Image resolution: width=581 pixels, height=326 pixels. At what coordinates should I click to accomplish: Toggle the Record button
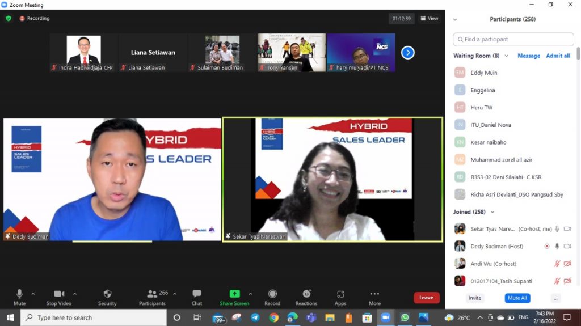click(272, 297)
